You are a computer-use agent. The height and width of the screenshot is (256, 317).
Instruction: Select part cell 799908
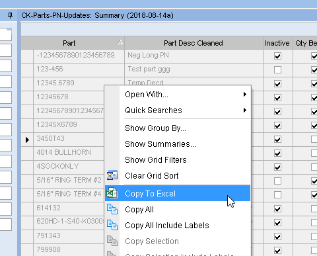(69, 251)
